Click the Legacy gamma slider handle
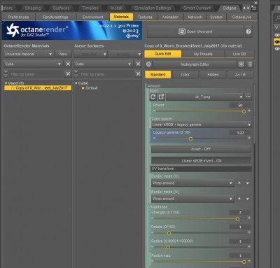This screenshot has height=268, width=280. pos(190,139)
